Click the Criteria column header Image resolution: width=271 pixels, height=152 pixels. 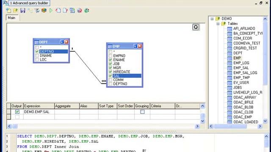coord(163,106)
